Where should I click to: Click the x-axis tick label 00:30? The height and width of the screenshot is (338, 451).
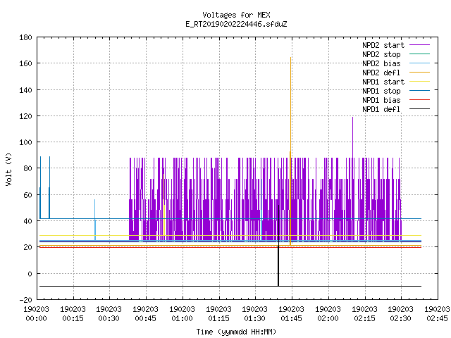click(109, 318)
